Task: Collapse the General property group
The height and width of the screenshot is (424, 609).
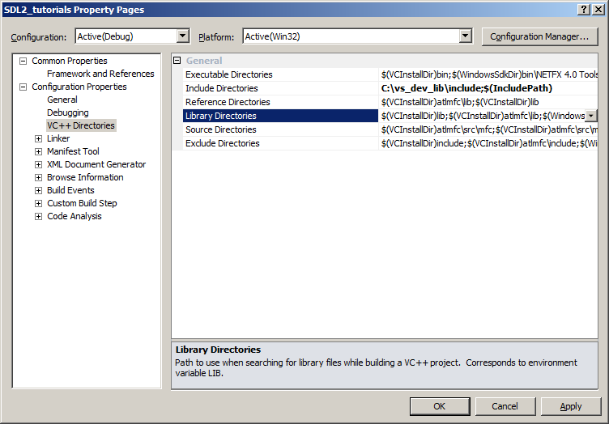Action: [177, 61]
